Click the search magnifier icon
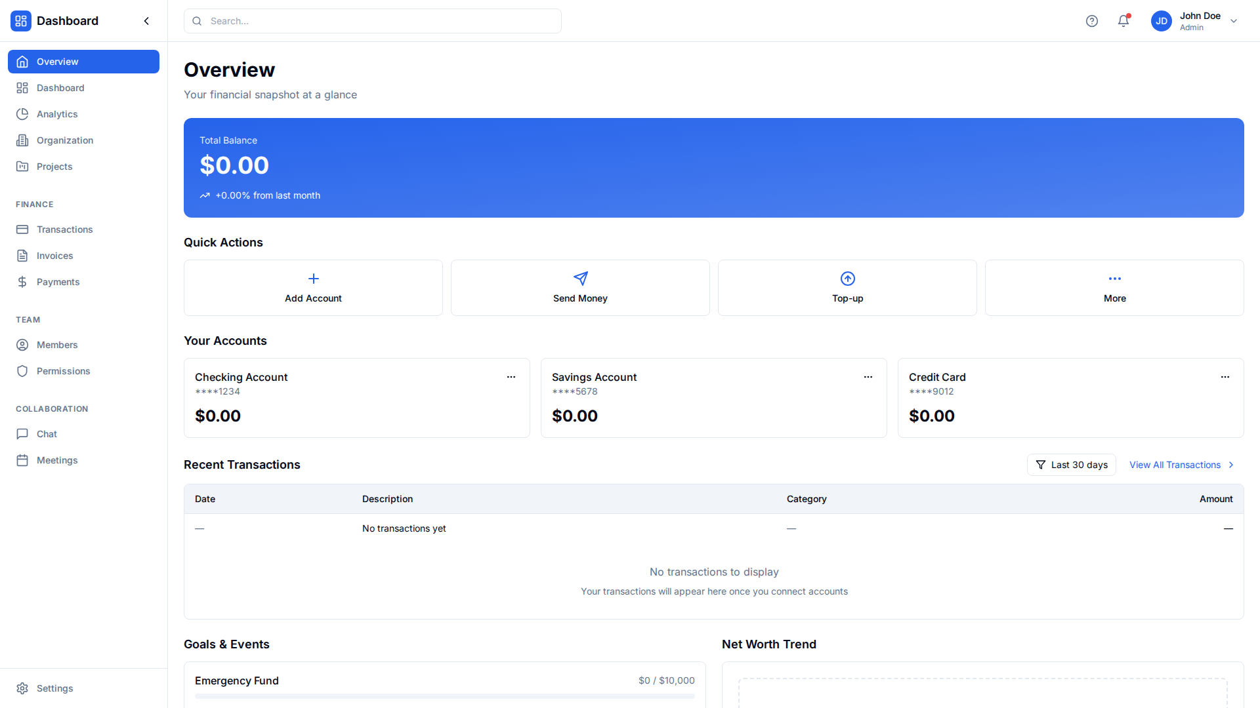Screen dimensions: 1260x708 tap(197, 21)
